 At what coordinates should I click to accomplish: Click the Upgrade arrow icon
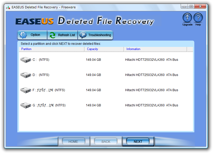click(x=187, y=18)
